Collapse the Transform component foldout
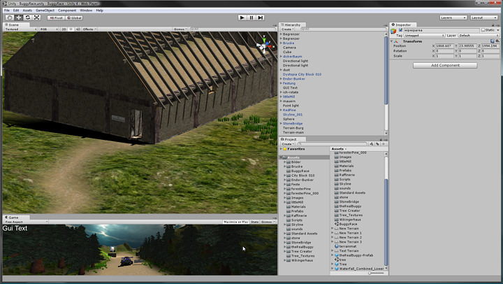503x284 pixels. (392, 41)
